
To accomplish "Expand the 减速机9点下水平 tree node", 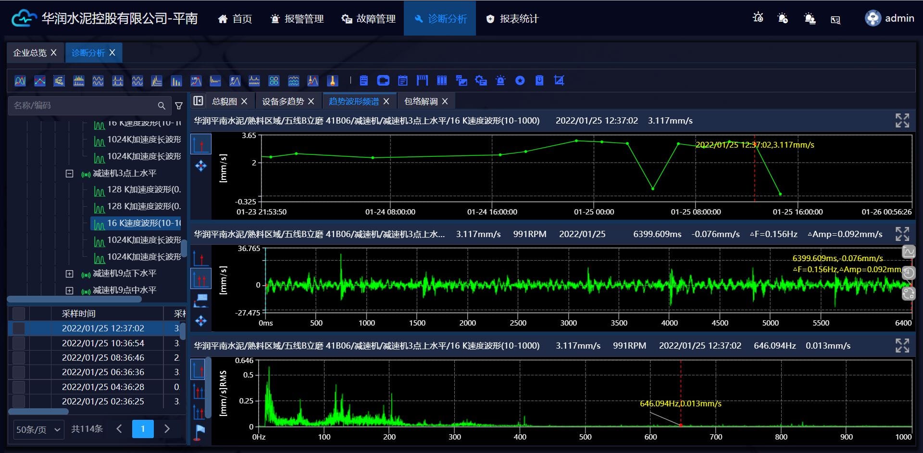I will [x=69, y=274].
